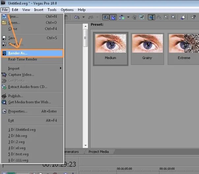The height and width of the screenshot is (174, 199).
Task: Click Get Media from the Web globe icon
Action: click(x=4, y=102)
